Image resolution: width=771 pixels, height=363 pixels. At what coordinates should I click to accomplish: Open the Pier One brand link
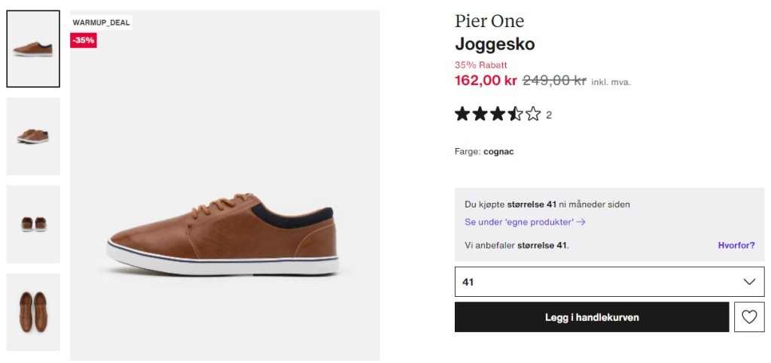pos(489,21)
